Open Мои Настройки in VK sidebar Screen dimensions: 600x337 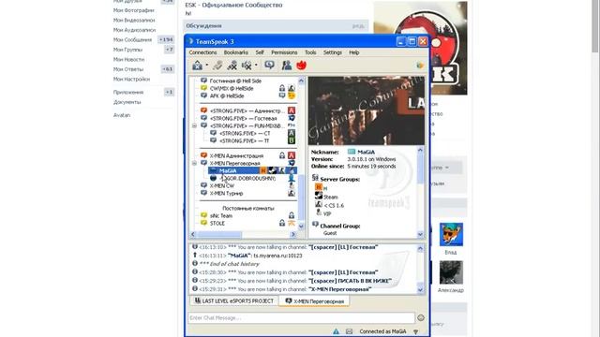(131, 79)
